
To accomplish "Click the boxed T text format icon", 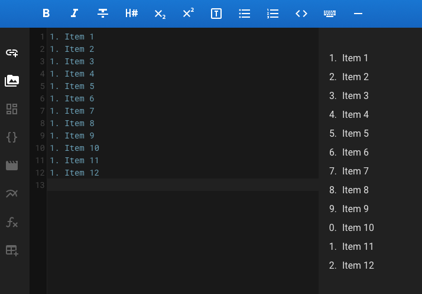I will [216, 14].
